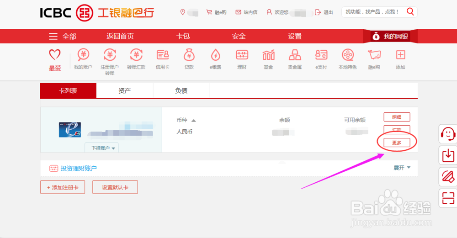
Task: Expand 展开 for investment accounts
Action: point(402,168)
